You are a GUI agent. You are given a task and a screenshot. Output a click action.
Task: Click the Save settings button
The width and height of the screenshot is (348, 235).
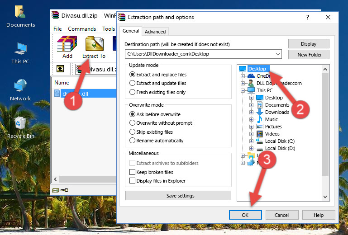point(178,196)
